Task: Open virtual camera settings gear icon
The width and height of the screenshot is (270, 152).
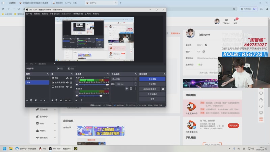Action: tap(163, 89)
